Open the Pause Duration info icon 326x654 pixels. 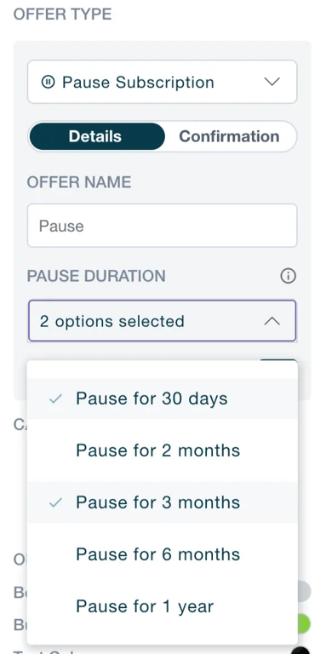[x=288, y=276]
